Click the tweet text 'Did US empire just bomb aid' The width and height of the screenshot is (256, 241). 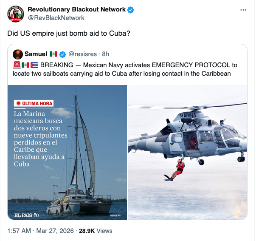point(51,33)
